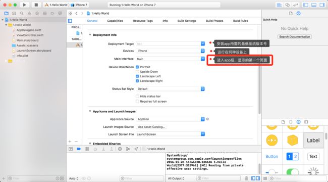Hide the debug area with arrow icon
The image size is (328, 182).
(71, 149)
